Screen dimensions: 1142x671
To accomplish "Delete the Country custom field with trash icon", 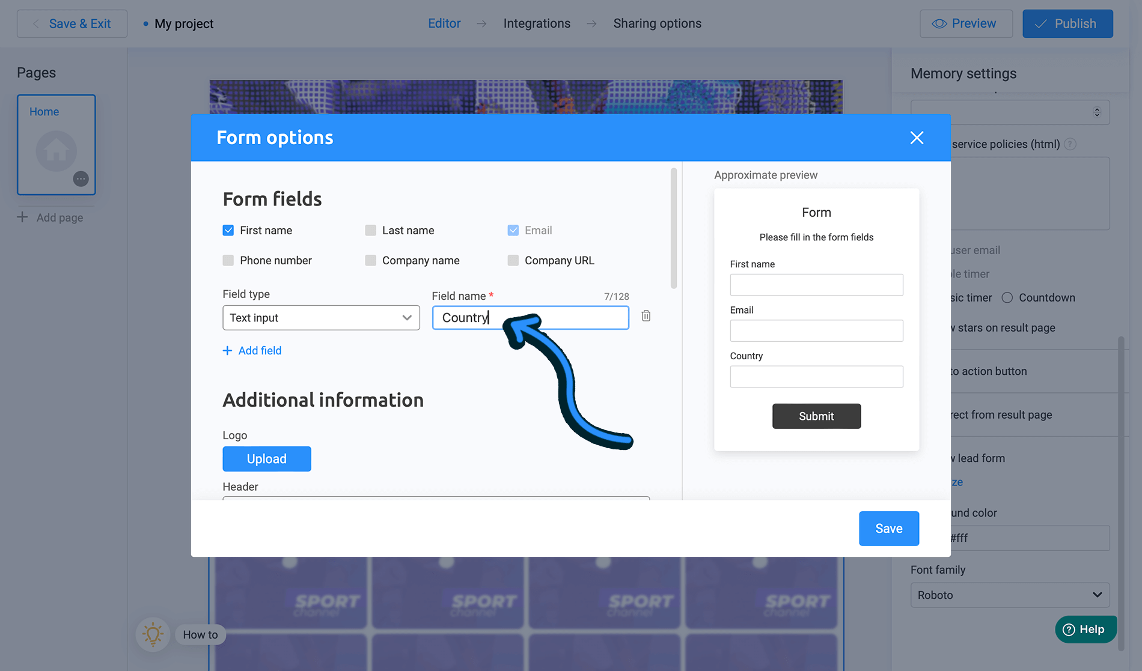I will [646, 316].
